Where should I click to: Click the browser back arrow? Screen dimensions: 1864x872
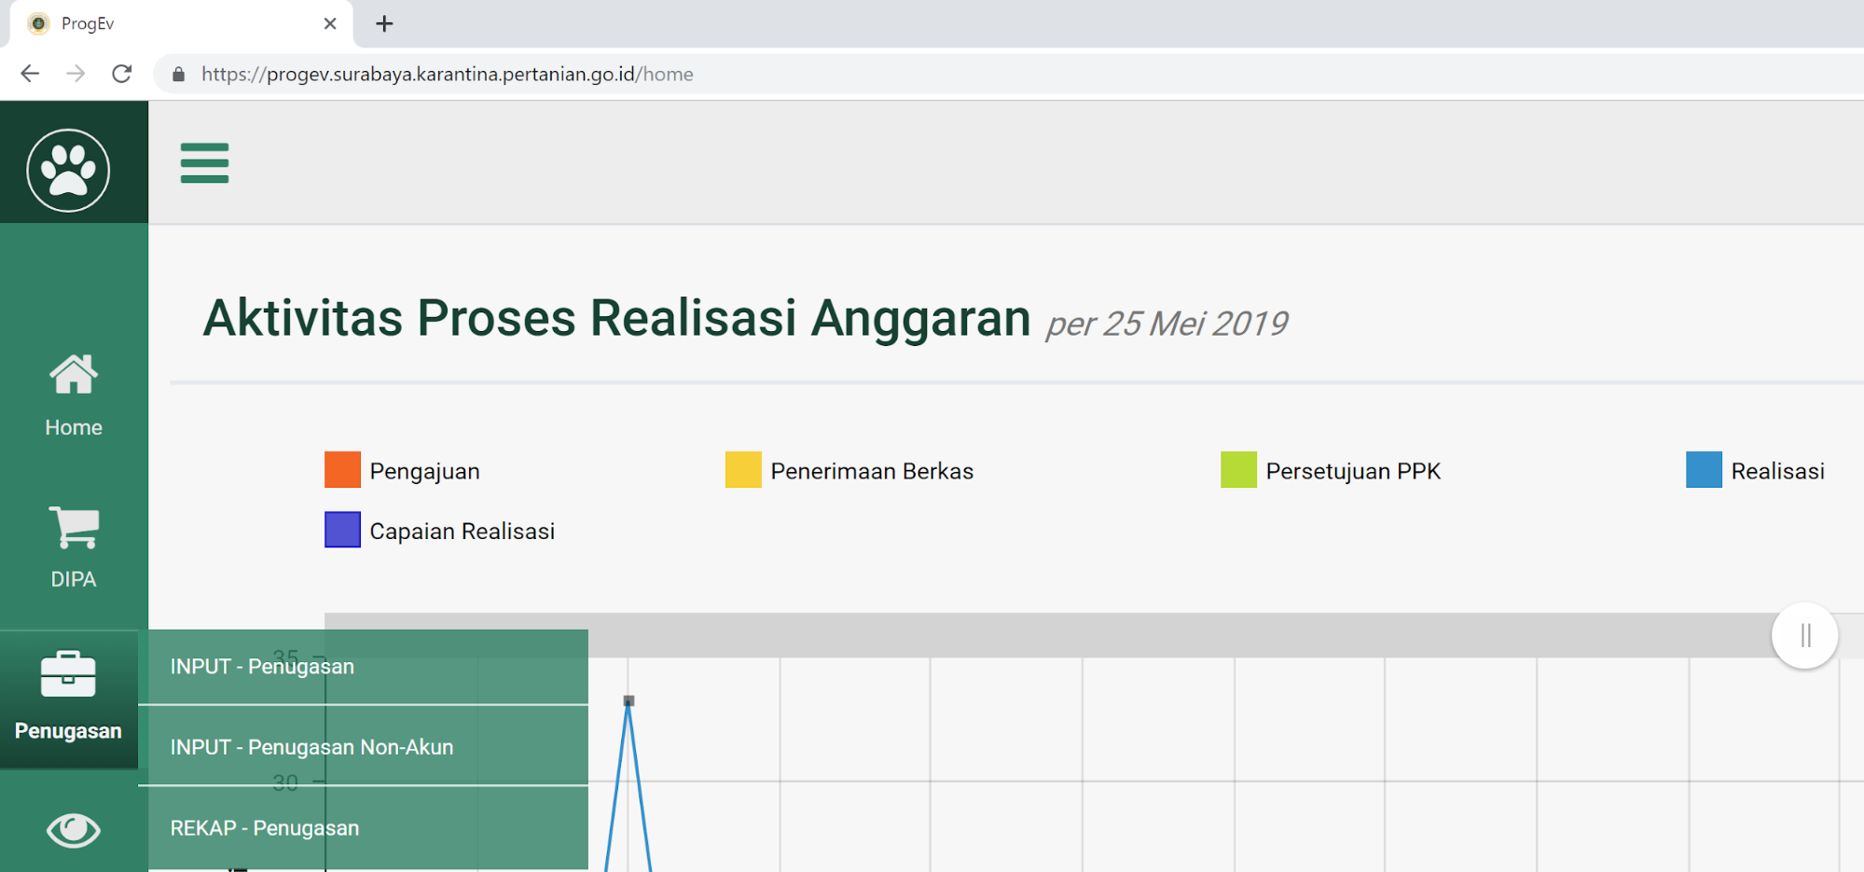pos(30,74)
